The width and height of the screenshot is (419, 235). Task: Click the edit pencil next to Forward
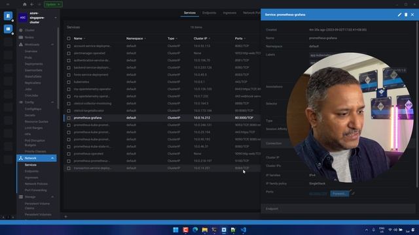[x=353, y=193]
